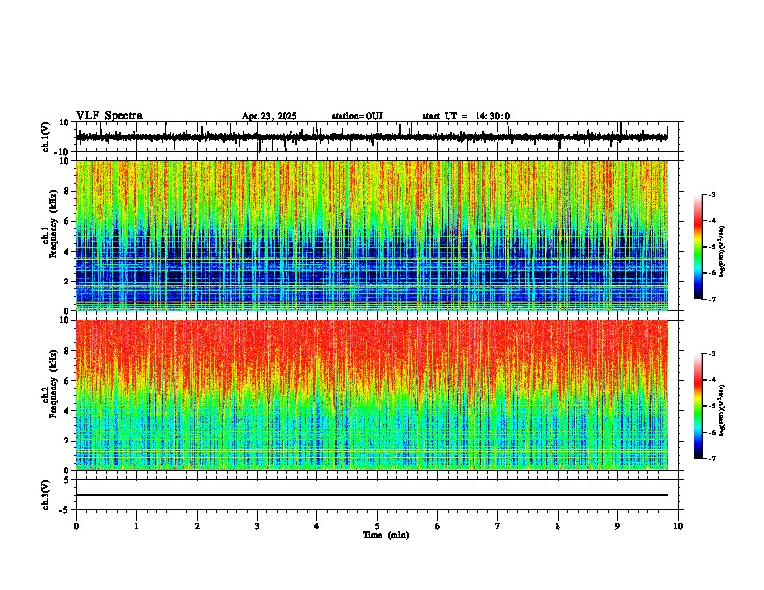Click the "start UT = 14:30:0" header text

pos(466,116)
